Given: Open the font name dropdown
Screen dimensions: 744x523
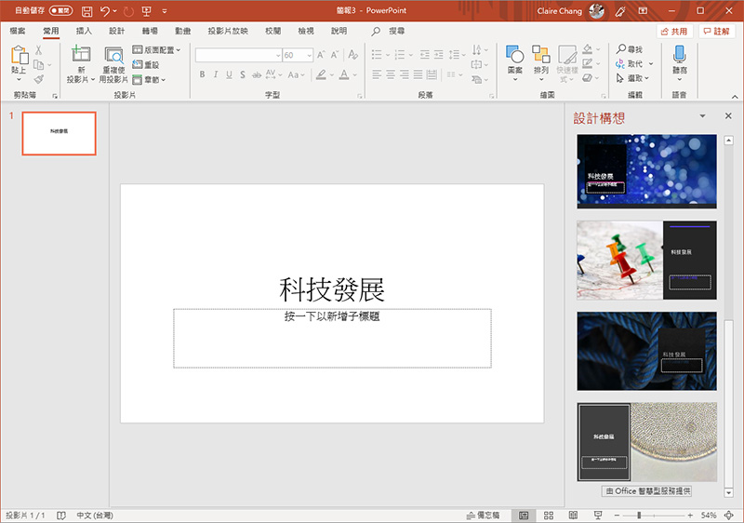Looking at the screenshot, I should 278,56.
